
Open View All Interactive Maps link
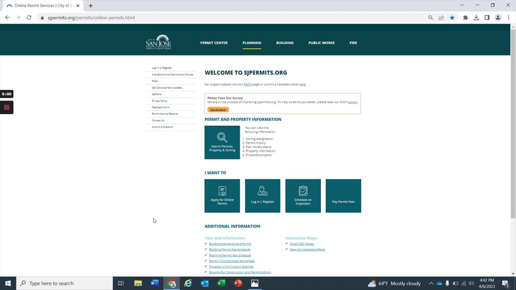(x=307, y=249)
